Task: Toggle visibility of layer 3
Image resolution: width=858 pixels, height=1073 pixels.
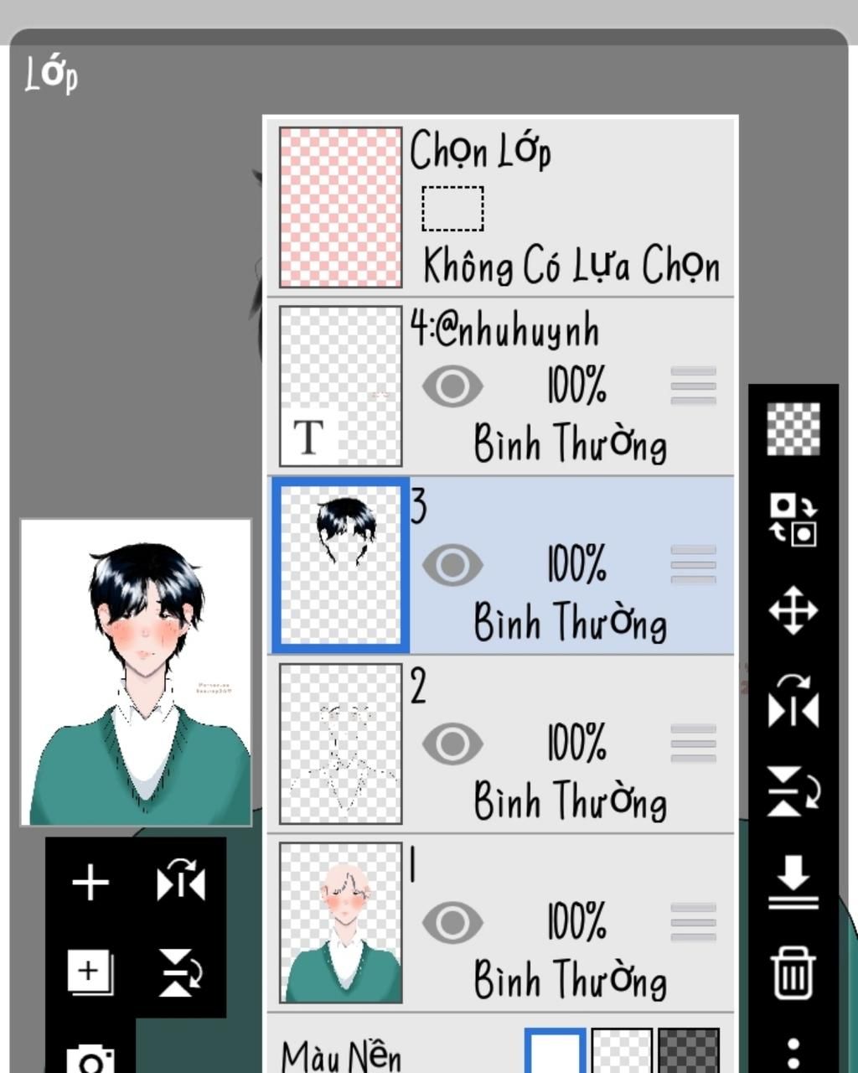Action: [x=452, y=565]
